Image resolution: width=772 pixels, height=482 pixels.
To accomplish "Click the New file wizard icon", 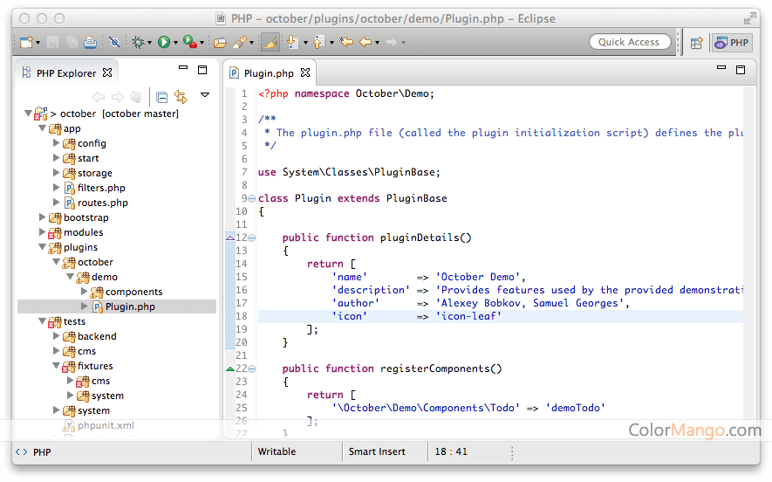I will point(26,43).
